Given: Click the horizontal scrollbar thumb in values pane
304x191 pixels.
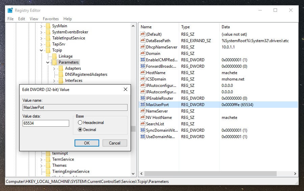Looking at the screenshot, I should point(210,173).
